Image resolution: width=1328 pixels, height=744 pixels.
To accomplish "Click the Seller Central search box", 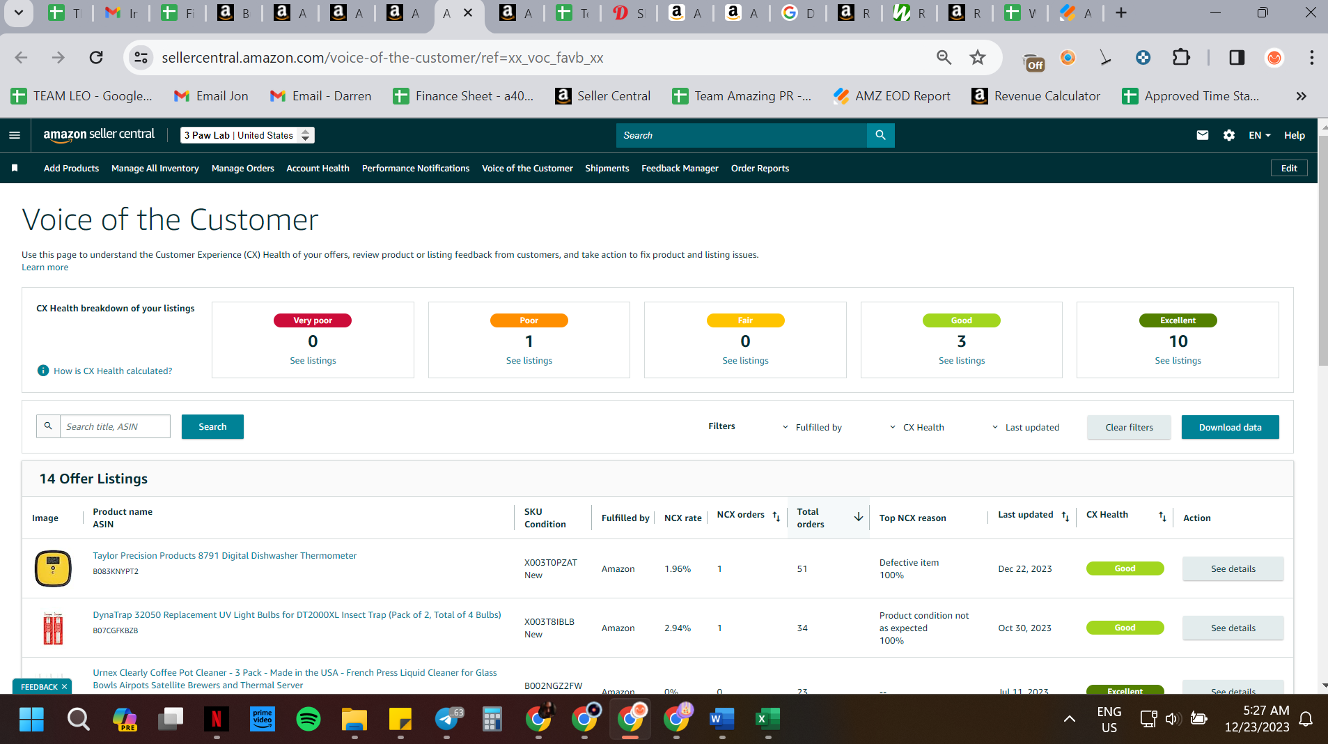I will point(741,135).
